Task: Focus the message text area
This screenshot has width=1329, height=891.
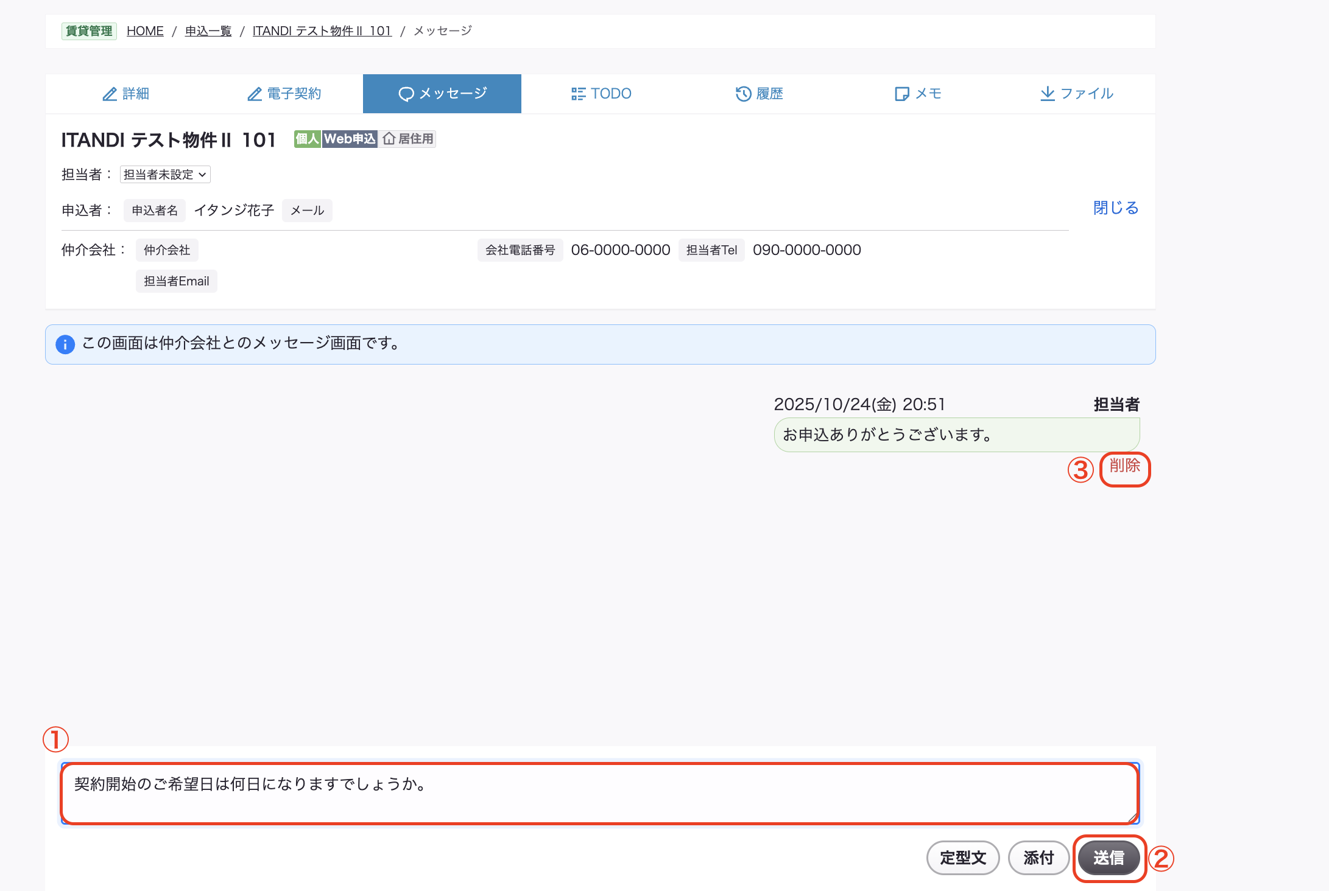Action: click(x=600, y=794)
